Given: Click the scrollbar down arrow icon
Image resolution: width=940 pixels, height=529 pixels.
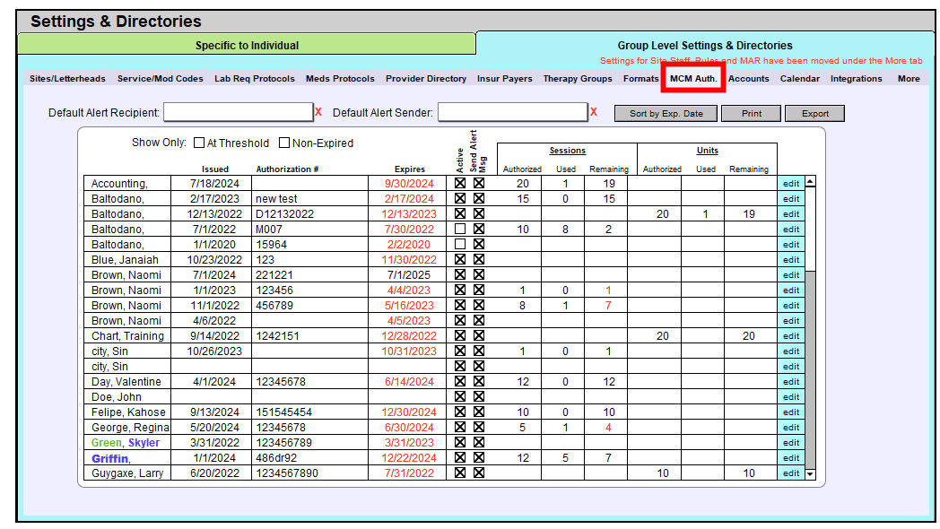Looking at the screenshot, I should pos(809,473).
